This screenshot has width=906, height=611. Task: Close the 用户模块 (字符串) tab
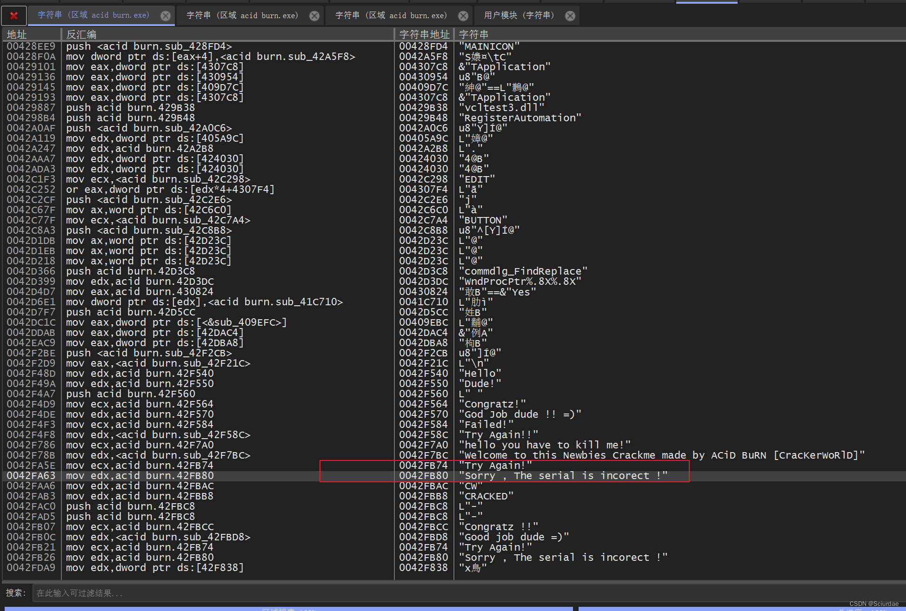tap(570, 16)
